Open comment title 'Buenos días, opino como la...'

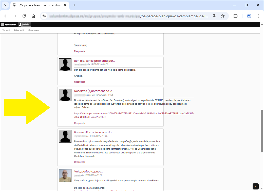pos(93,132)
